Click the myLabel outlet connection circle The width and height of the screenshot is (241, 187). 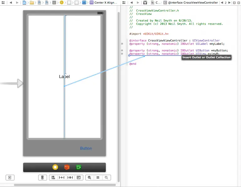click(122, 44)
